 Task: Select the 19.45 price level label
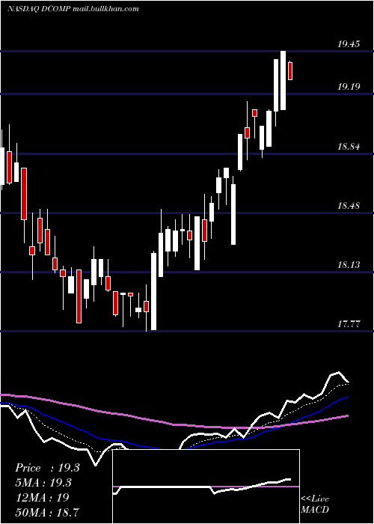pos(349,43)
